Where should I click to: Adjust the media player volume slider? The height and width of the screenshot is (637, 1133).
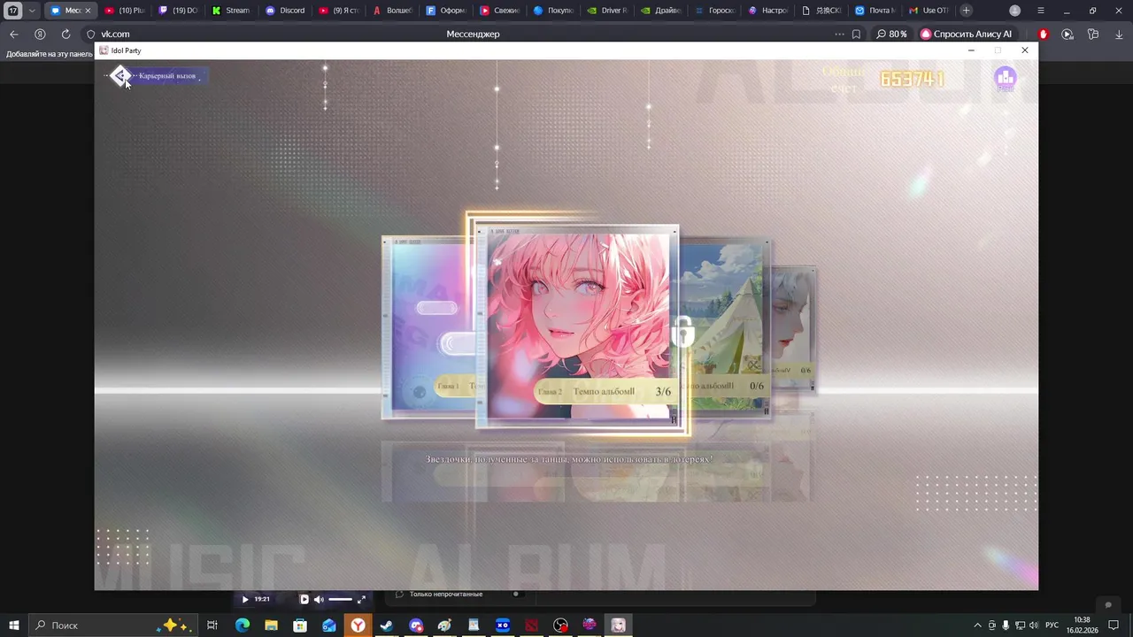pyautogui.click(x=341, y=599)
